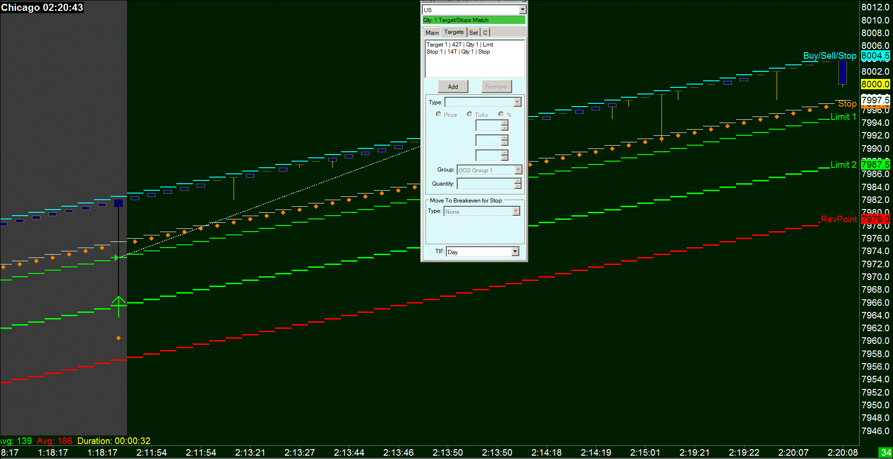Click the orange Stop line label
Screen dimensions: 893x459
847,104
